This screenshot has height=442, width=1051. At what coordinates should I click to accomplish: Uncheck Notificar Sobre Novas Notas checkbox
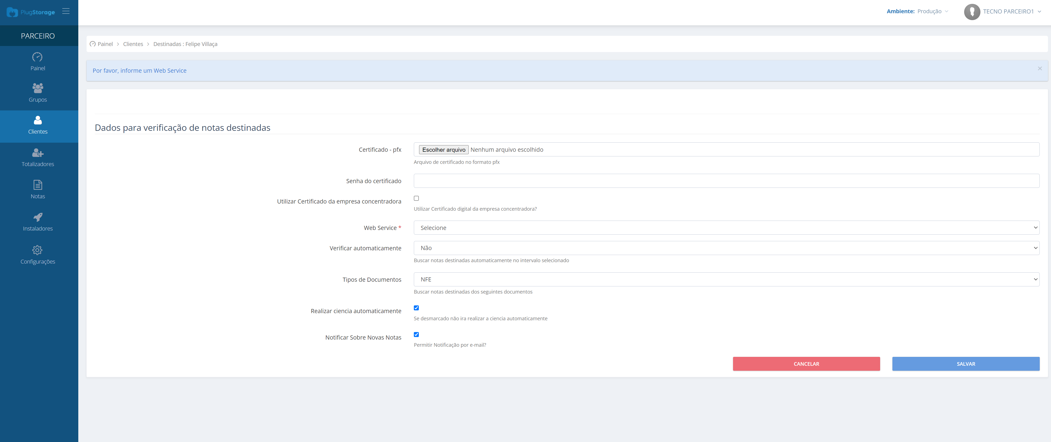coord(416,334)
